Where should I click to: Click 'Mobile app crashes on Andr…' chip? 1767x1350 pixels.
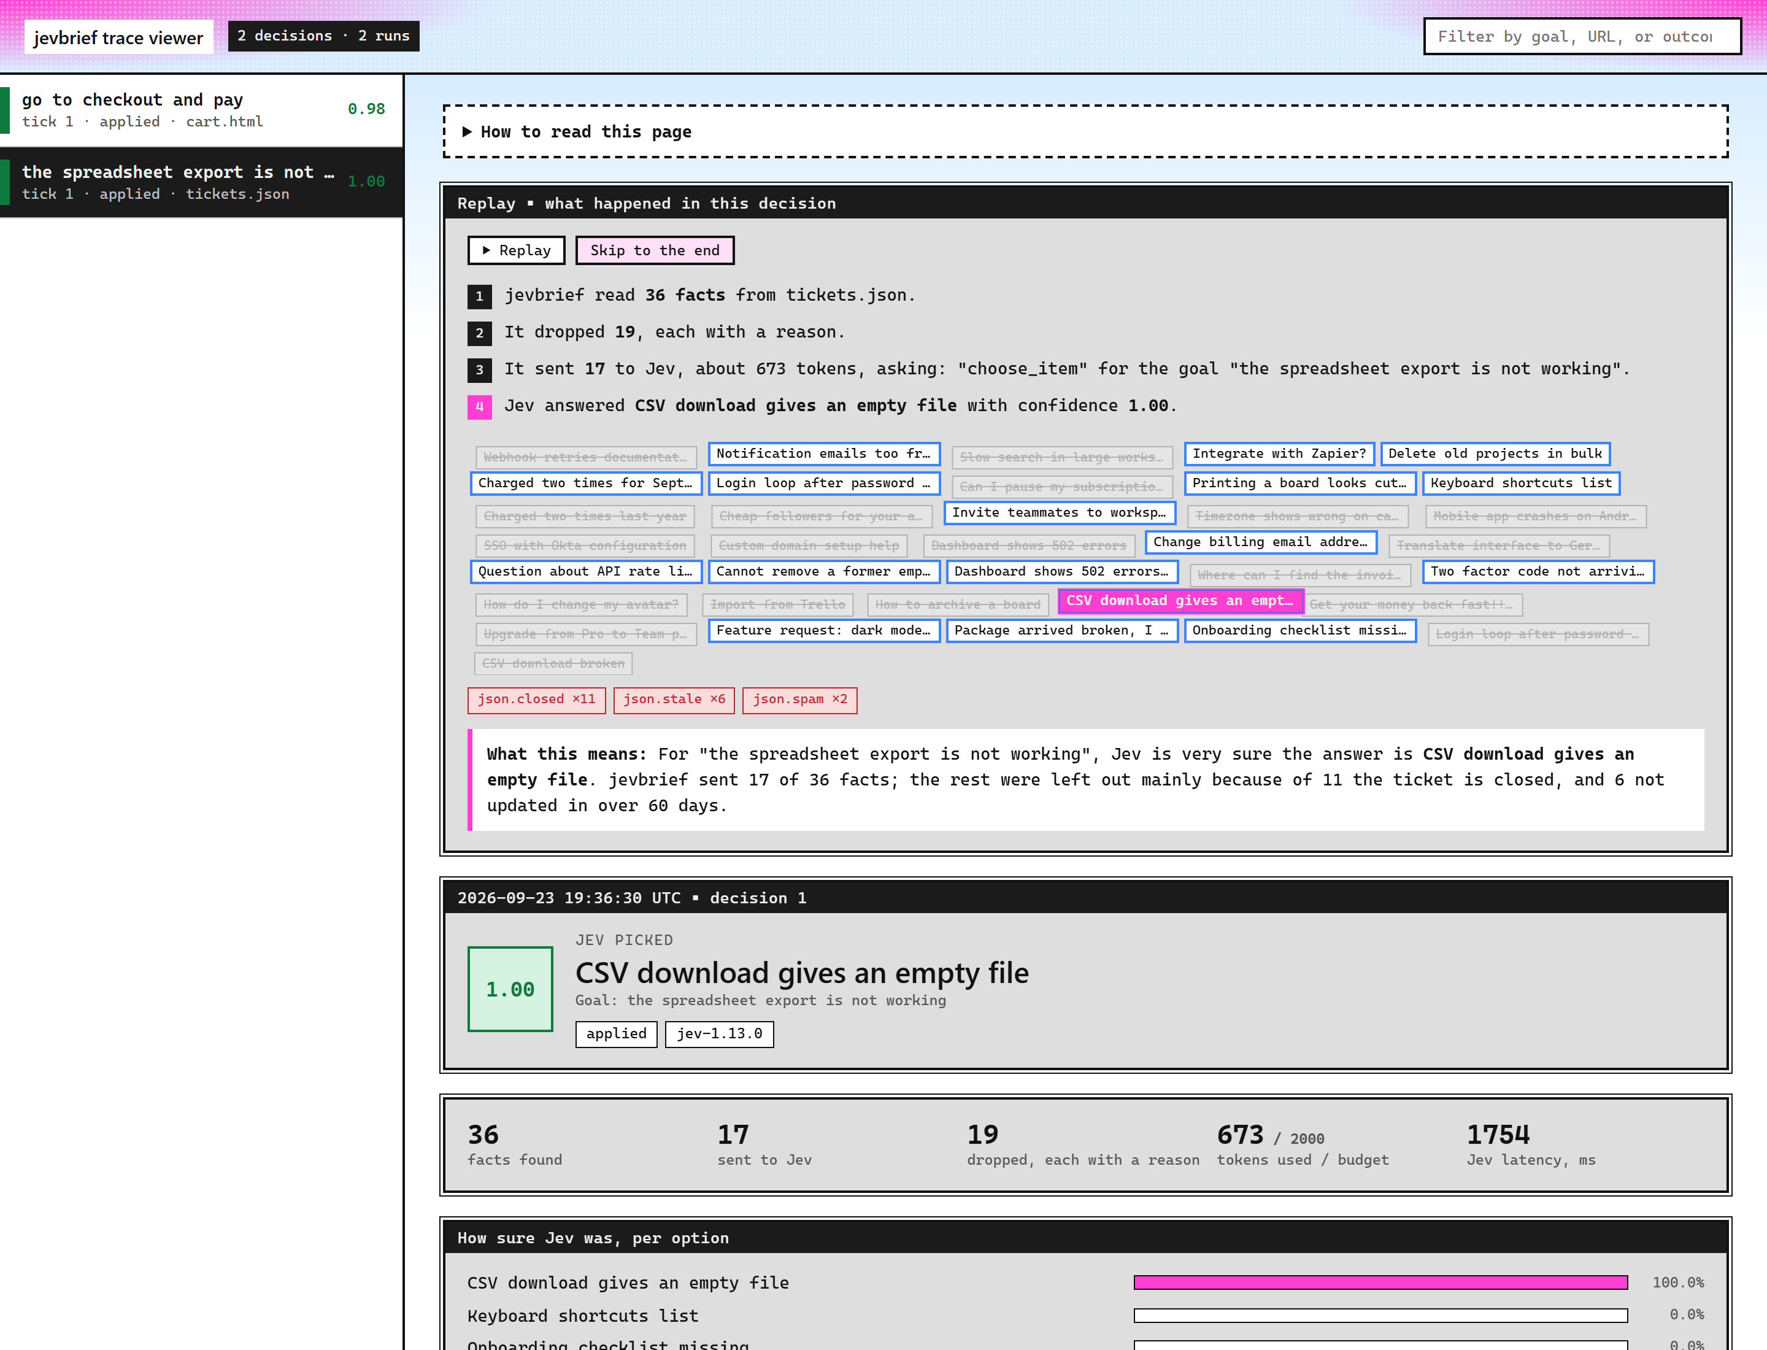[1535, 517]
